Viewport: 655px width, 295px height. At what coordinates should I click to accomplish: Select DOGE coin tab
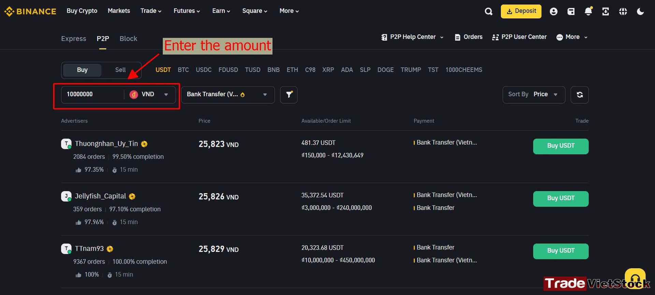[x=385, y=70]
